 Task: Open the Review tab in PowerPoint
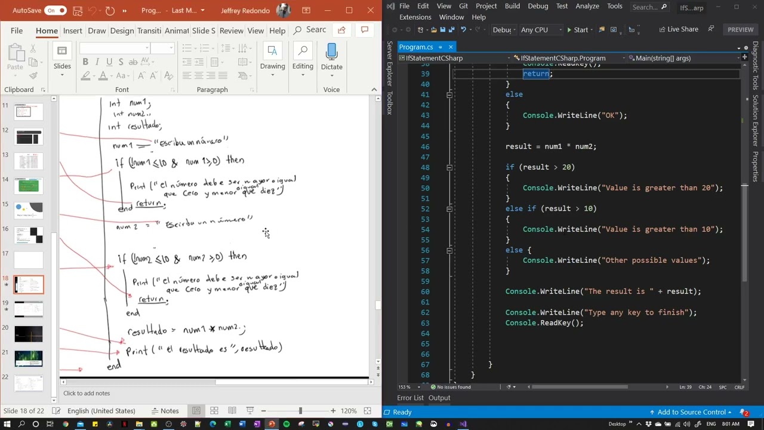pos(231,30)
